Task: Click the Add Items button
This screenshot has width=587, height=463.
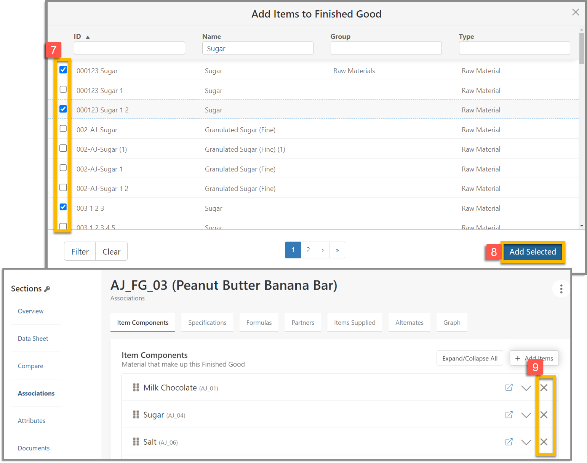Action: pyautogui.click(x=534, y=358)
